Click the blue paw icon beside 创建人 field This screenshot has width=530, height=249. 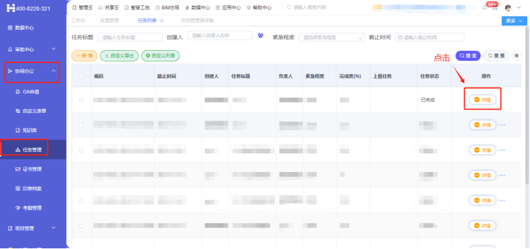(260, 35)
